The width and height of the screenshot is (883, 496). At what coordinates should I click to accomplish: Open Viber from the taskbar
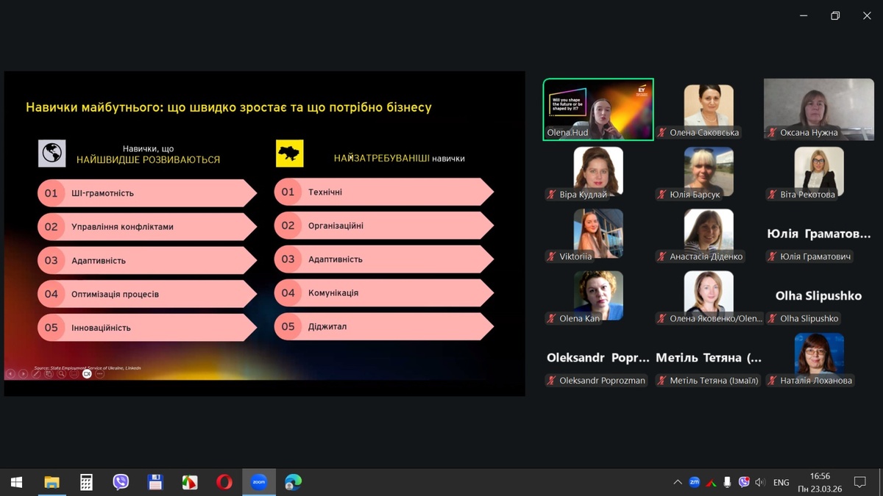(121, 482)
